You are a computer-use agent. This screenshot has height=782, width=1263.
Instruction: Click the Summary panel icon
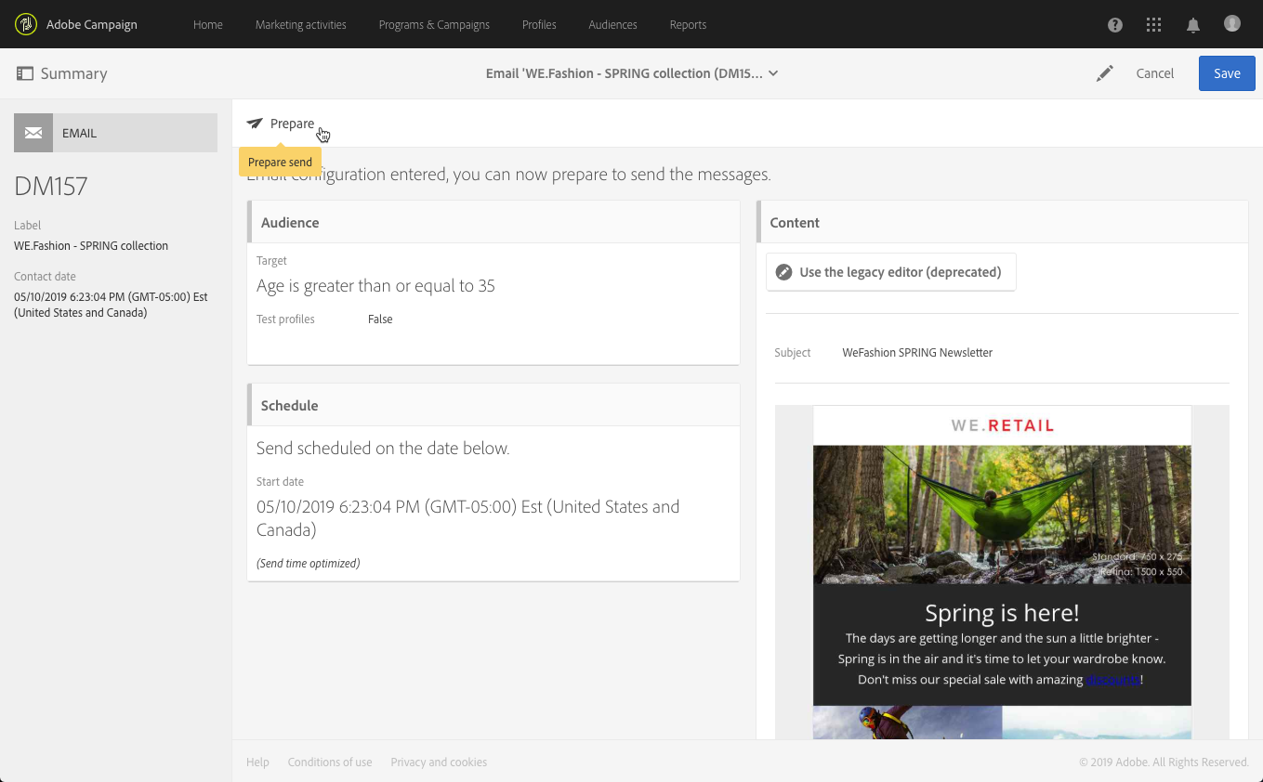pos(25,73)
